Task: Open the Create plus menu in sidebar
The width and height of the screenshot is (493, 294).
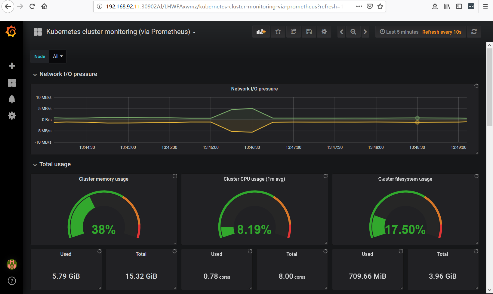Action: [12, 66]
